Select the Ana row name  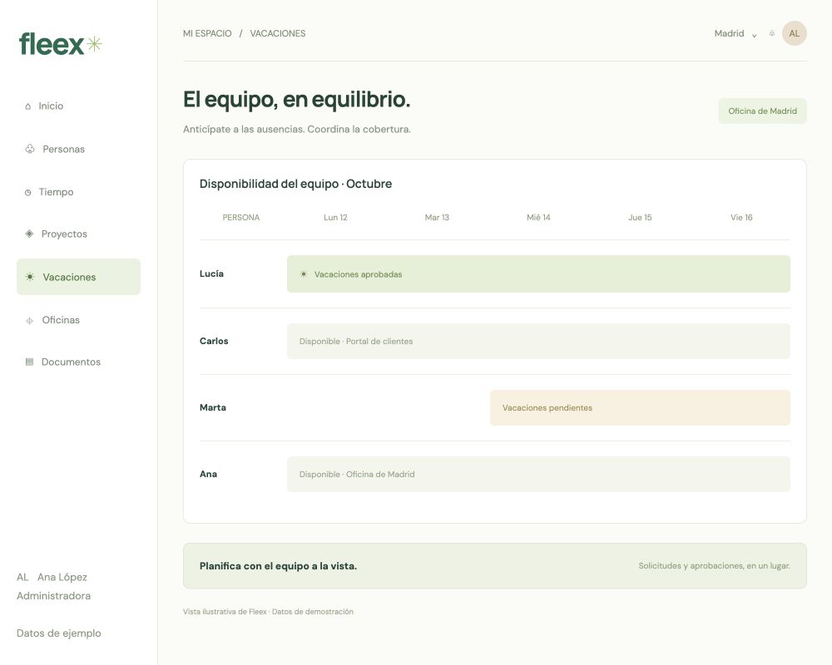point(208,474)
